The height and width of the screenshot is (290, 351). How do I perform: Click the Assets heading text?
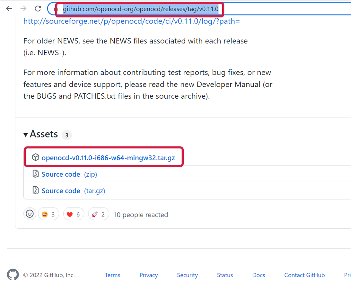44,134
